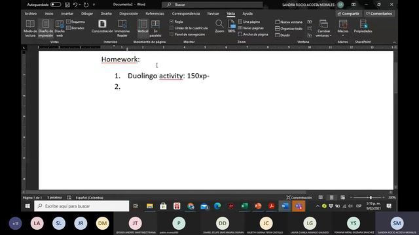Switch to Borrador draft view
This screenshot has width=419, height=235.
point(76,28)
